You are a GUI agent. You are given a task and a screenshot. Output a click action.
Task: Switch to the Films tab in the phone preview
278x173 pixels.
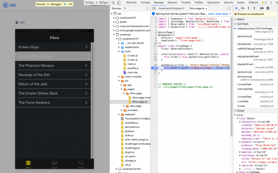(28, 165)
